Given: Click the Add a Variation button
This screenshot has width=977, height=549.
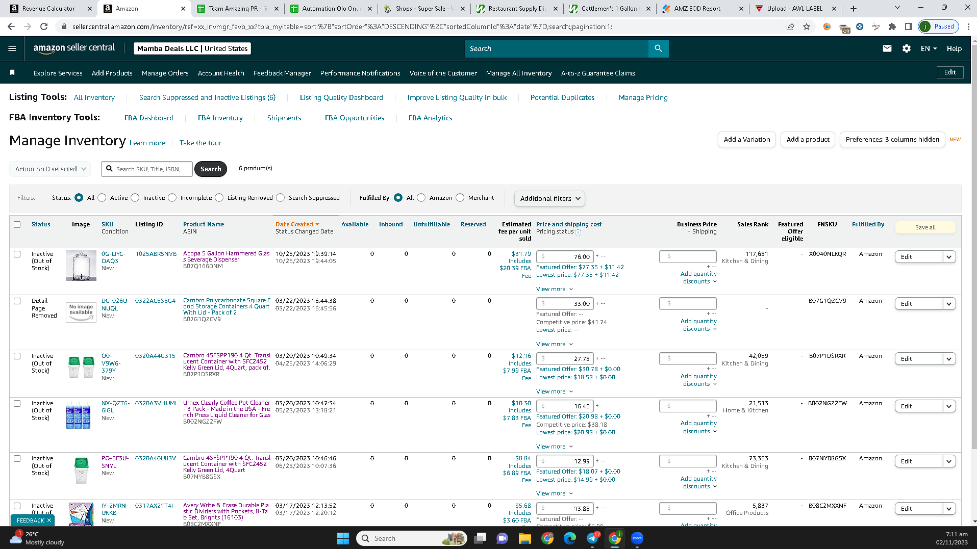Looking at the screenshot, I should point(746,139).
